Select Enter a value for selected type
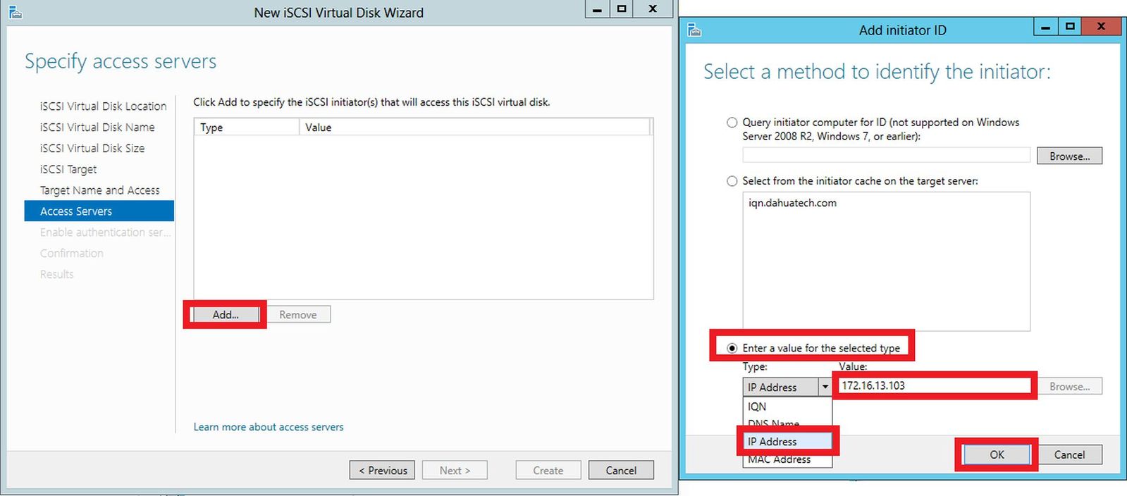The image size is (1127, 496). click(732, 348)
